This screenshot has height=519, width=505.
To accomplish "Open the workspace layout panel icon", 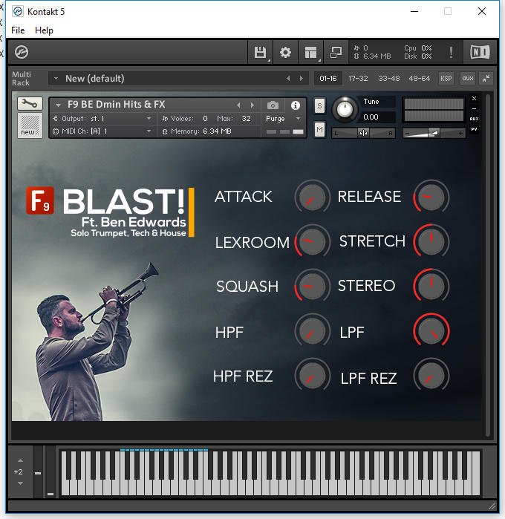I will (x=310, y=52).
